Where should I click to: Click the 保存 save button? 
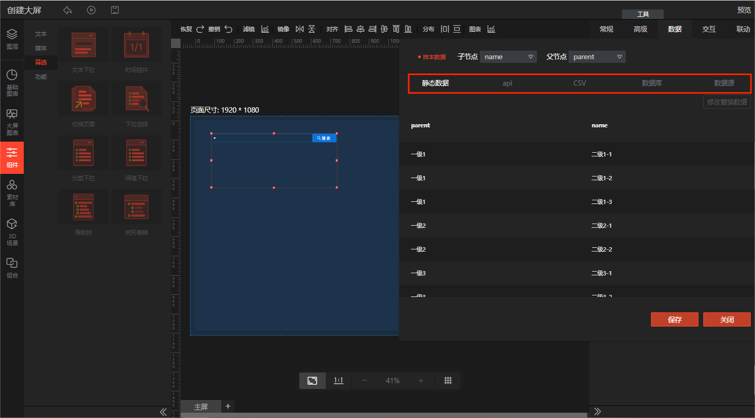coord(675,320)
